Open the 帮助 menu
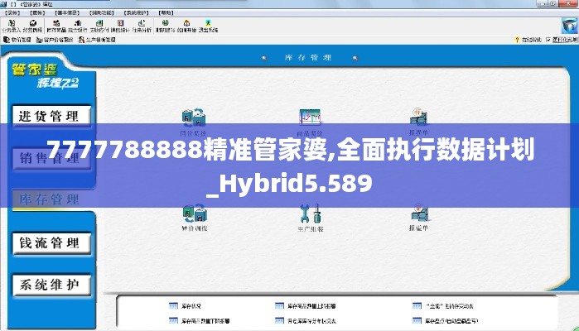Image resolution: width=579 pixels, height=331 pixels. (166, 12)
